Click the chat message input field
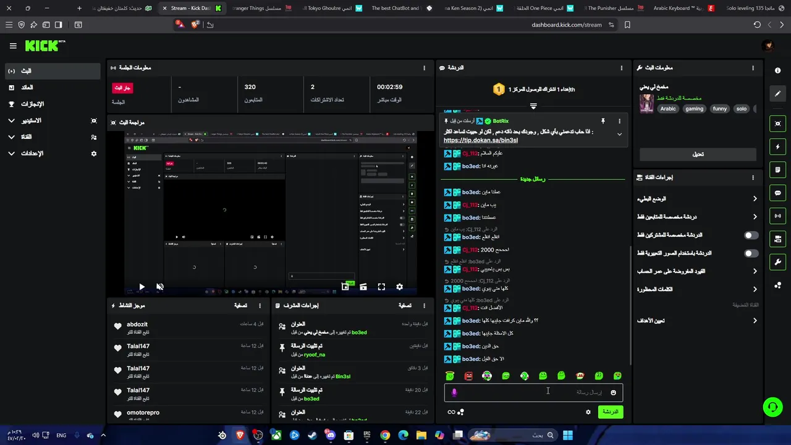Viewport: 791px width, 445px height. pyautogui.click(x=533, y=392)
